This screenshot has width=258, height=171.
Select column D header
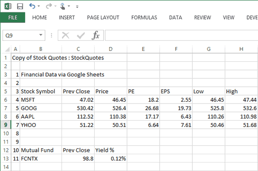pyautogui.click(x=111, y=49)
